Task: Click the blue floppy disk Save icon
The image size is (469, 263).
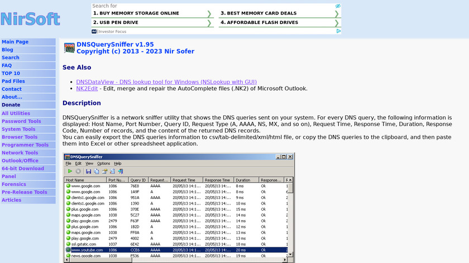Action: (x=88, y=171)
